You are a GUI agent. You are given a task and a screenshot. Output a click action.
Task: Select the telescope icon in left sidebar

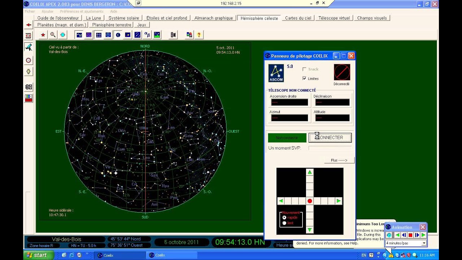pyautogui.click(x=29, y=47)
